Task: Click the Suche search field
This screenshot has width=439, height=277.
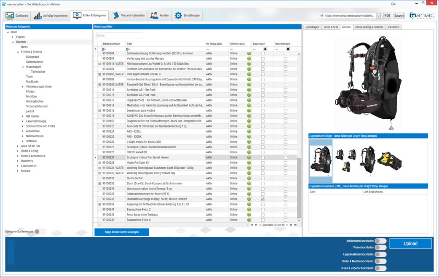Action: [120, 35]
